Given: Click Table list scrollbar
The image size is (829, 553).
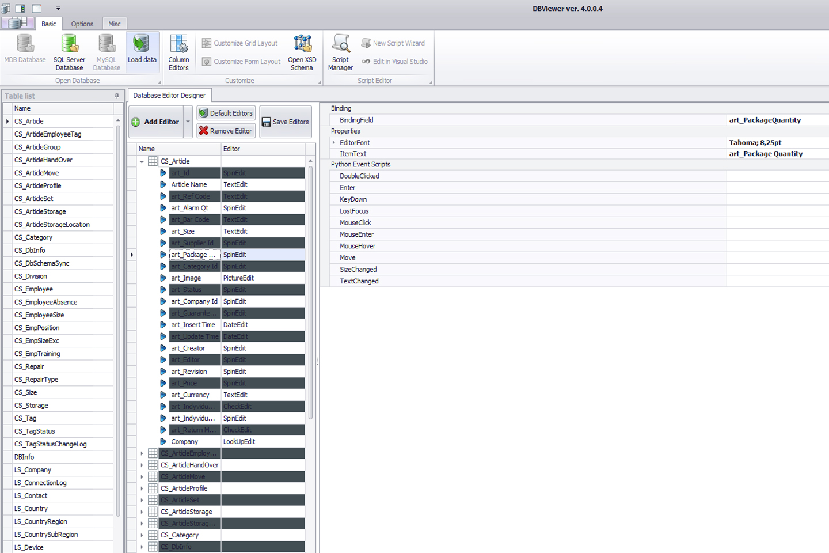Looking at the screenshot, I should pyautogui.click(x=118, y=320).
